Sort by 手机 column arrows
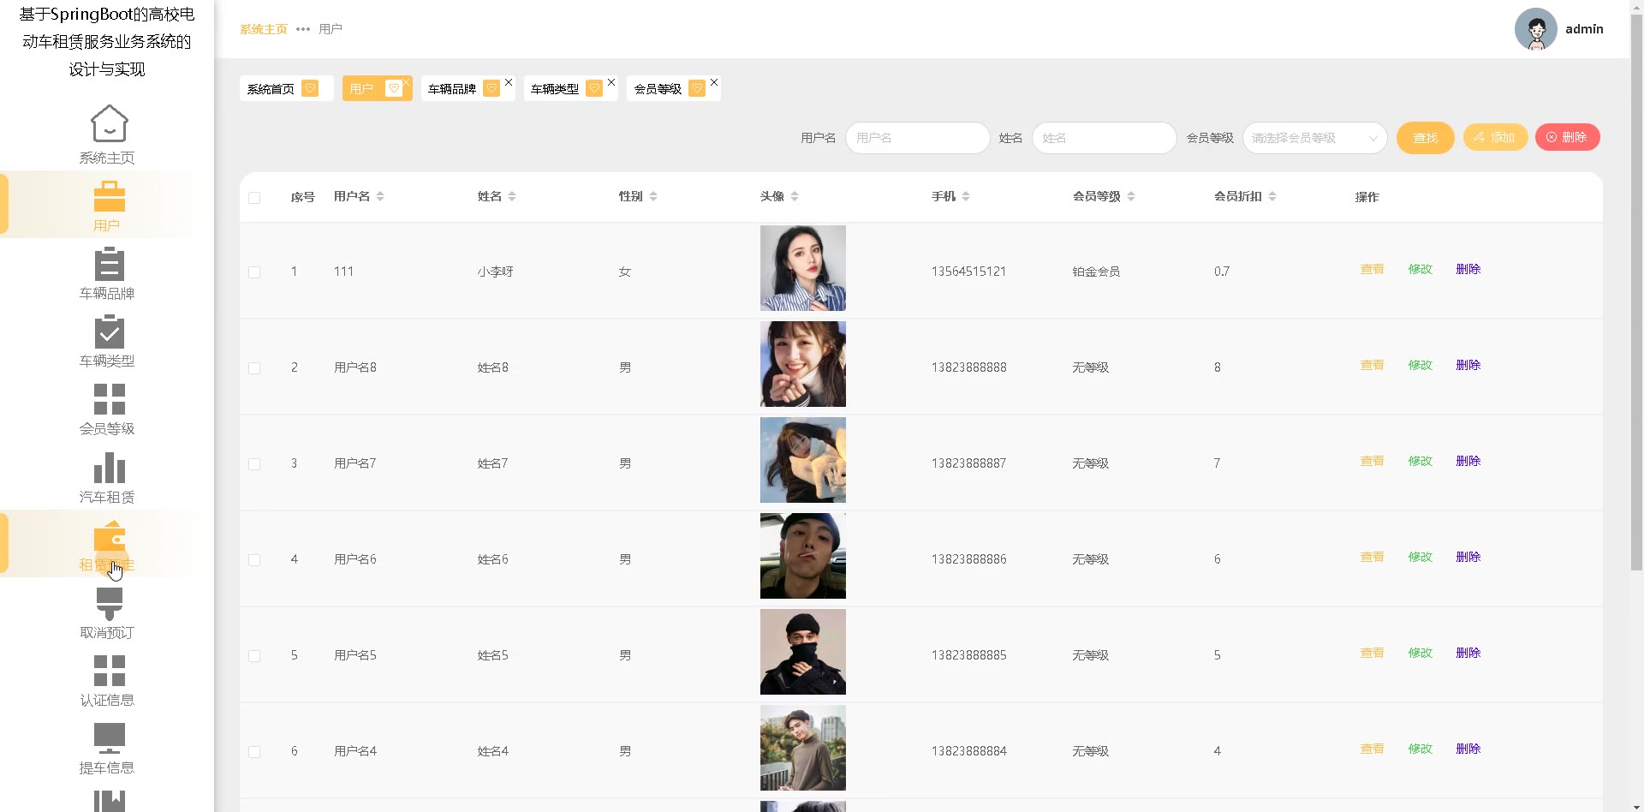This screenshot has width=1644, height=812. pyautogui.click(x=966, y=196)
